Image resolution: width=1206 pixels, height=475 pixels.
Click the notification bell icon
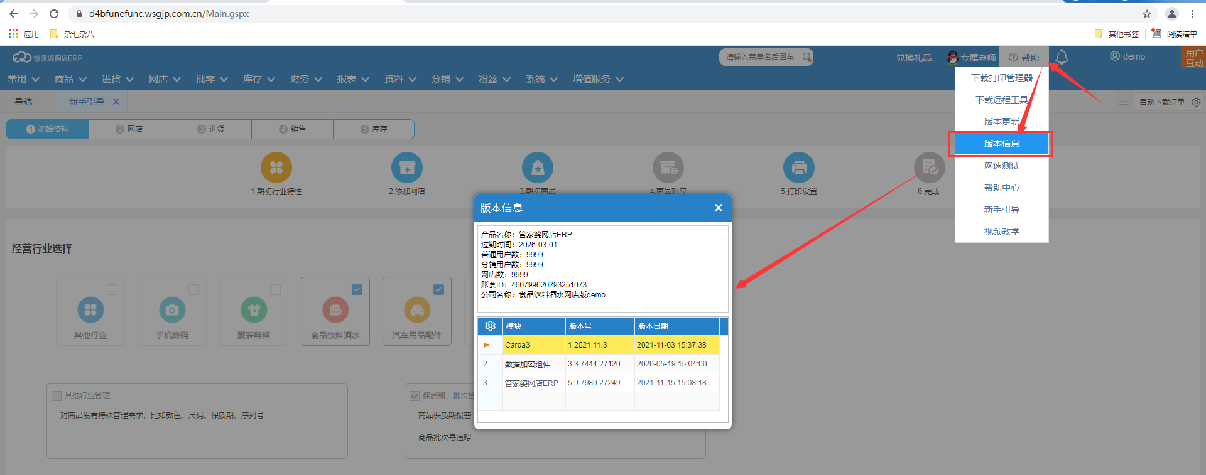click(x=1062, y=57)
